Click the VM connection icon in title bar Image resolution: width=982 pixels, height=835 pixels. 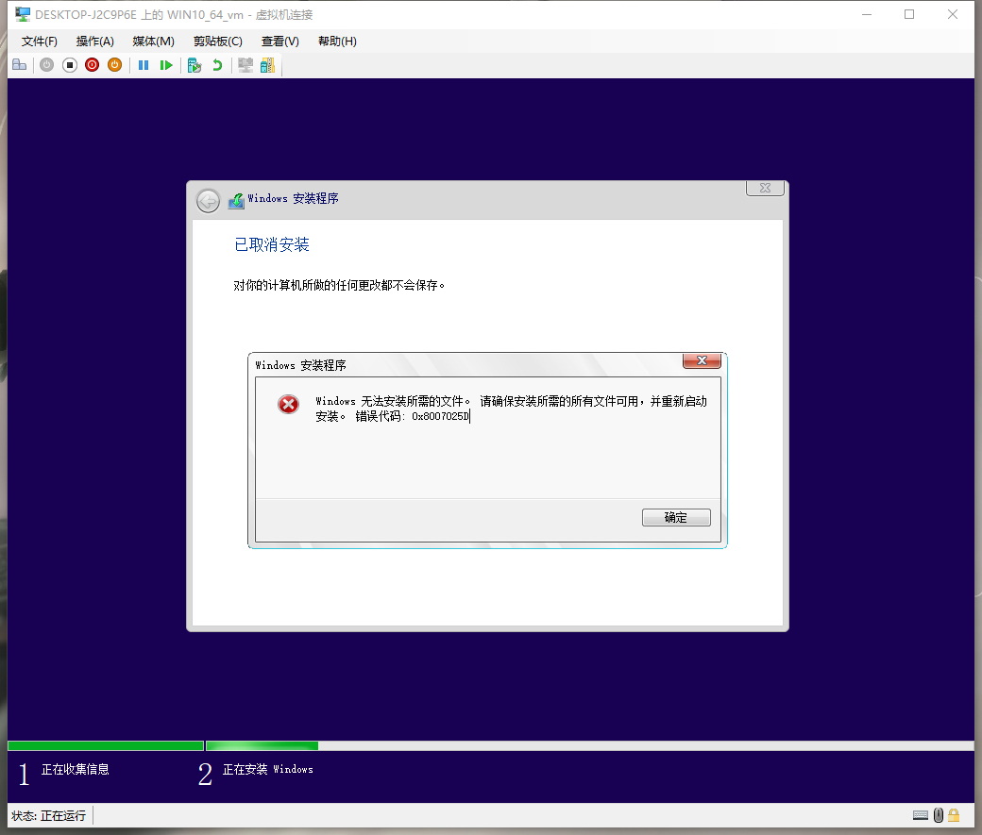tap(23, 14)
